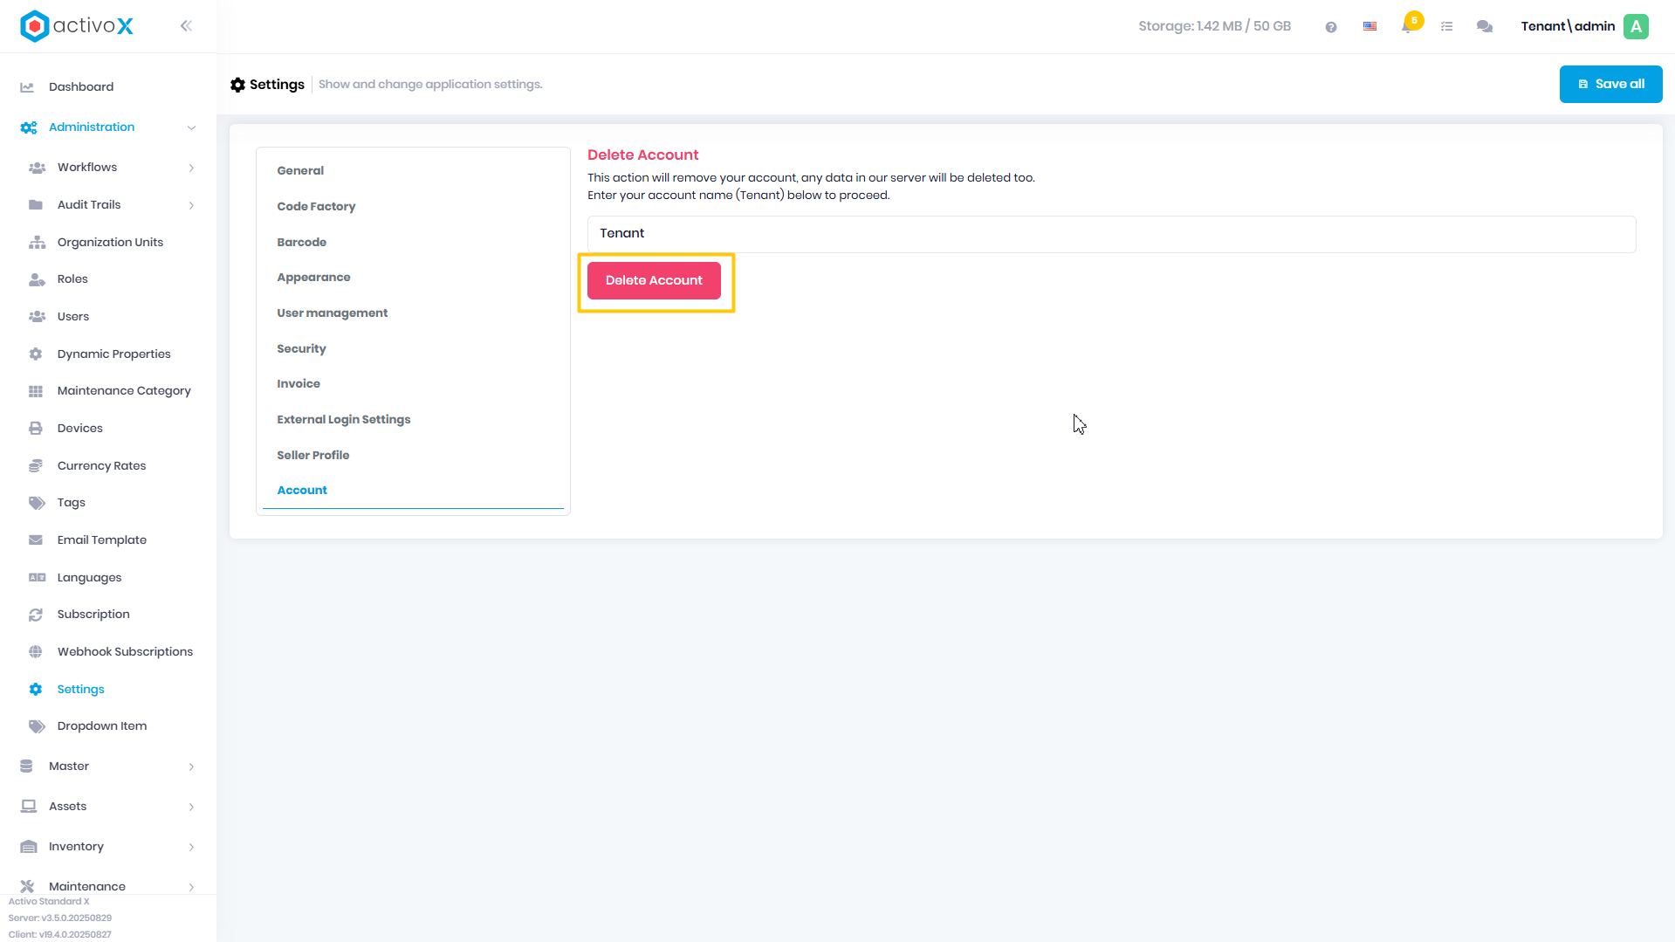Open Webhook Subscriptions page
The width and height of the screenshot is (1675, 942).
(125, 652)
